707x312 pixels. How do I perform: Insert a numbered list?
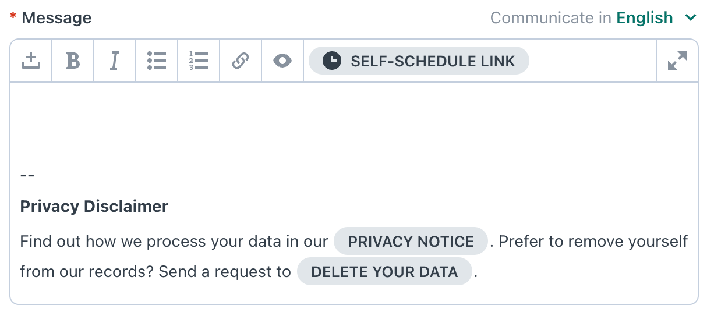pyautogui.click(x=199, y=61)
